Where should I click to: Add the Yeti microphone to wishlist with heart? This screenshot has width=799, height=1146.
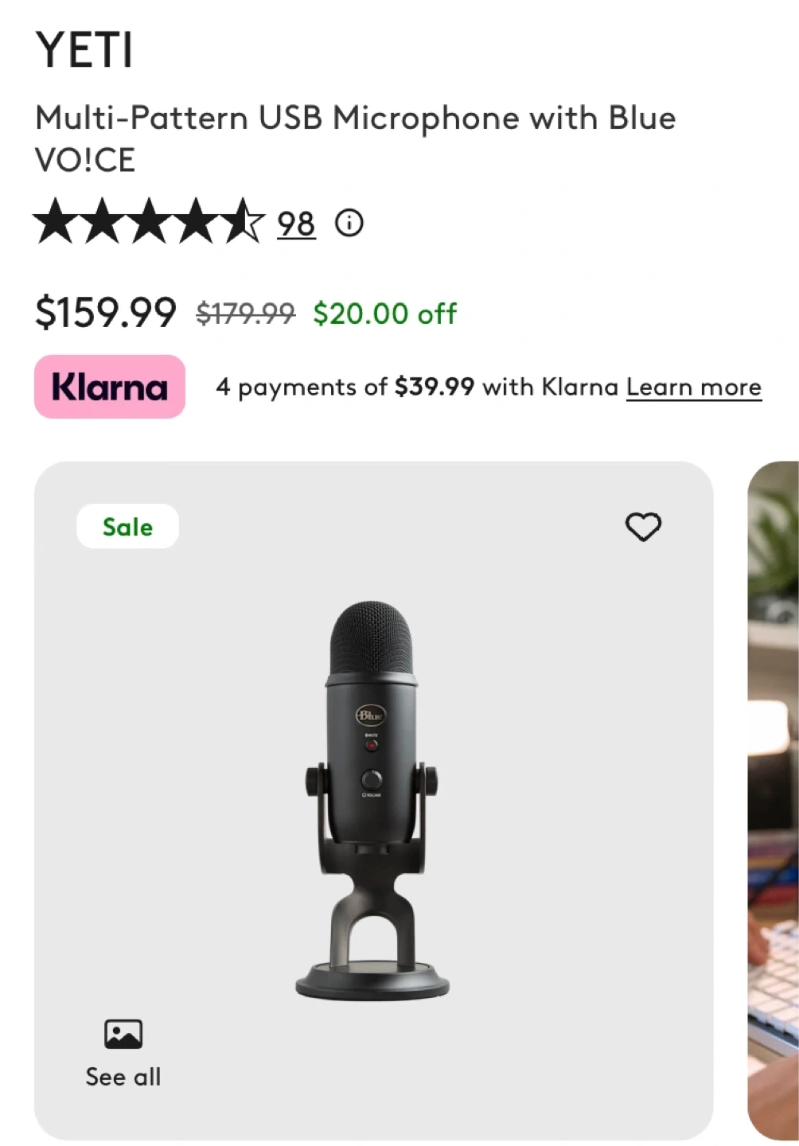click(x=643, y=527)
